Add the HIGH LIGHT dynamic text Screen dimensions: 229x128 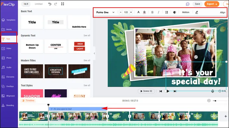pos(79,46)
